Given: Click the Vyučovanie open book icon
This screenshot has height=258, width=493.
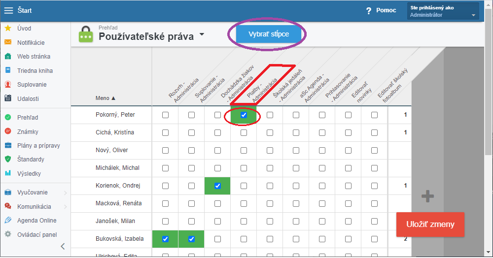Looking at the screenshot, I should point(8,193).
